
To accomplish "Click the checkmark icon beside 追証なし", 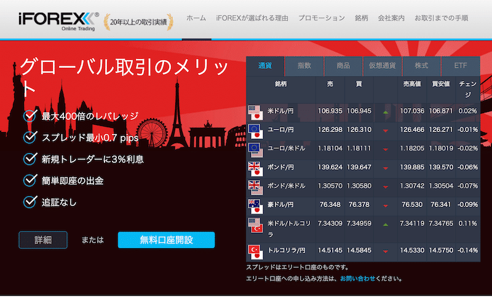I will [x=30, y=202].
